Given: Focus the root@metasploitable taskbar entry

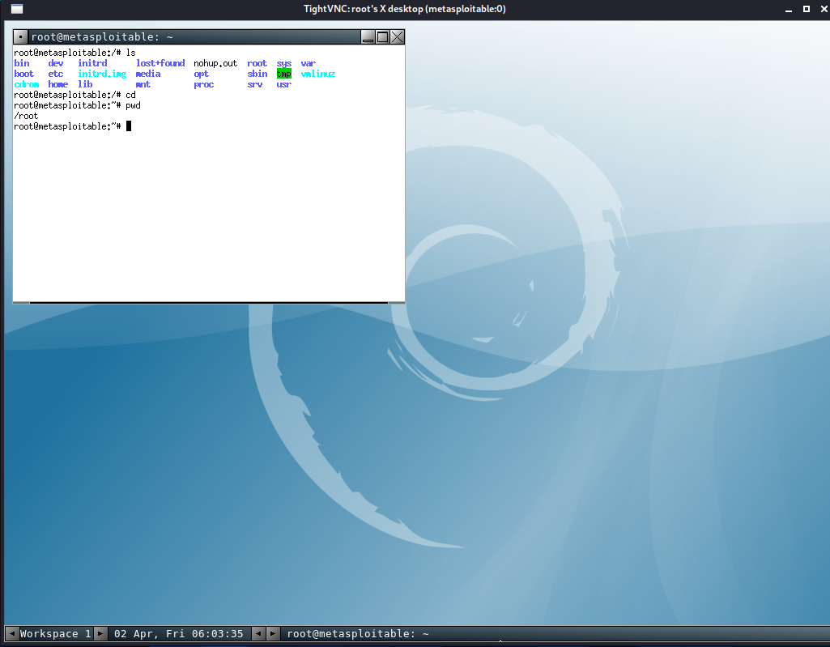Looking at the screenshot, I should [x=358, y=634].
